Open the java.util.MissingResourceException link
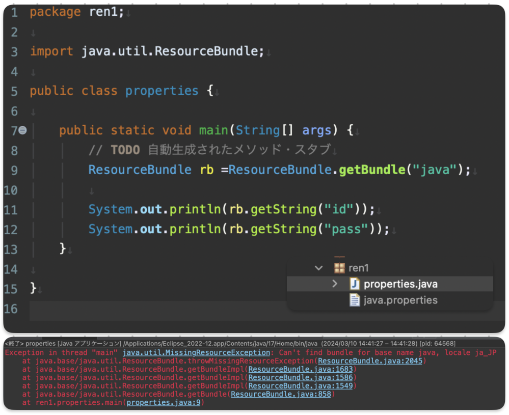 (x=196, y=352)
